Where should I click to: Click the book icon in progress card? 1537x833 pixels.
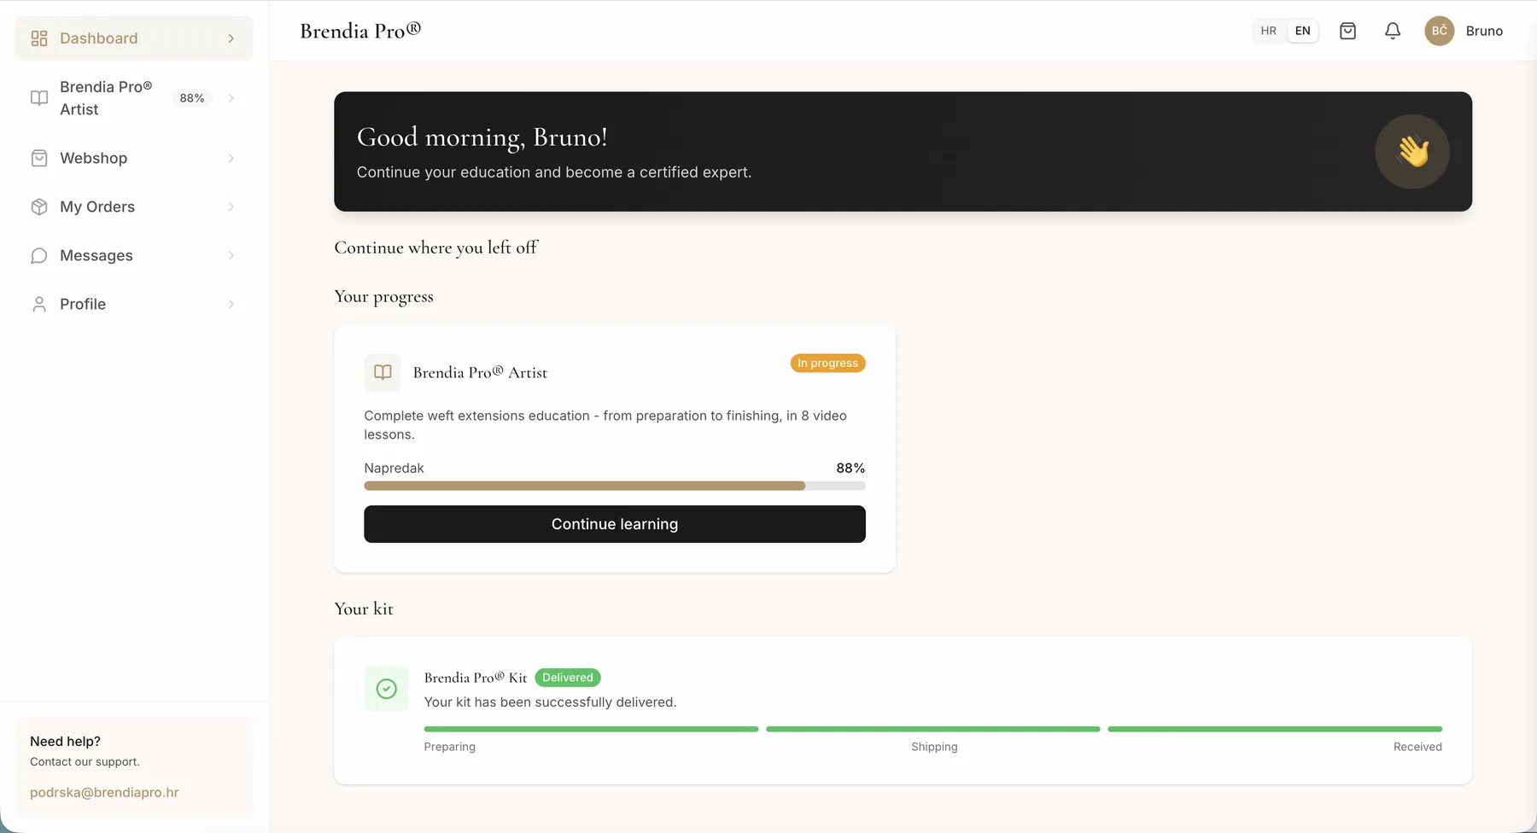(x=383, y=372)
